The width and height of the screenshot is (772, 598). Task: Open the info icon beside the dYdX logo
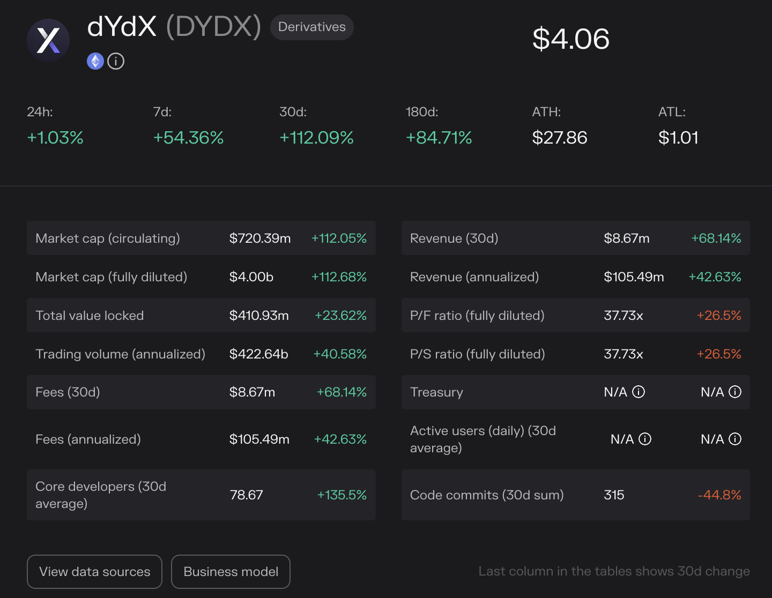click(x=115, y=61)
